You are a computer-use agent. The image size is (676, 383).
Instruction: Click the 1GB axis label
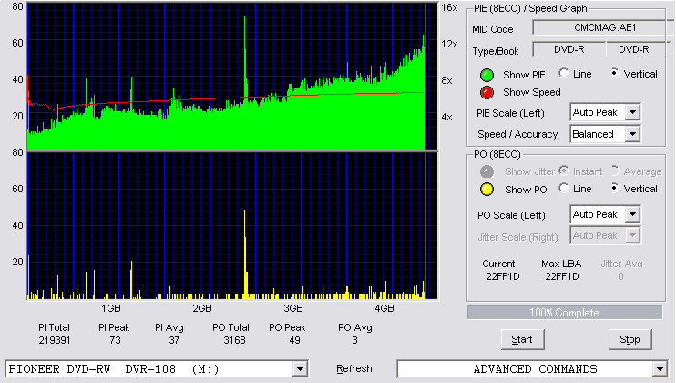(x=111, y=309)
